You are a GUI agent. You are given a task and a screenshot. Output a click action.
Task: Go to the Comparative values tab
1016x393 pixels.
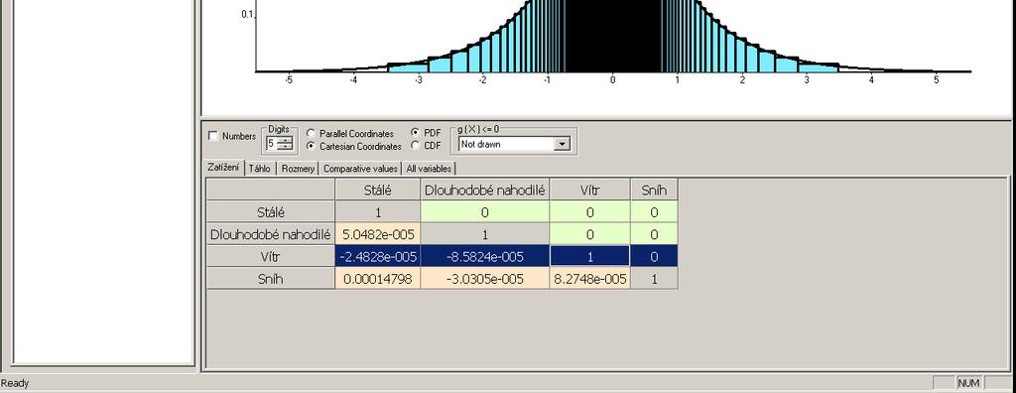coord(360,169)
